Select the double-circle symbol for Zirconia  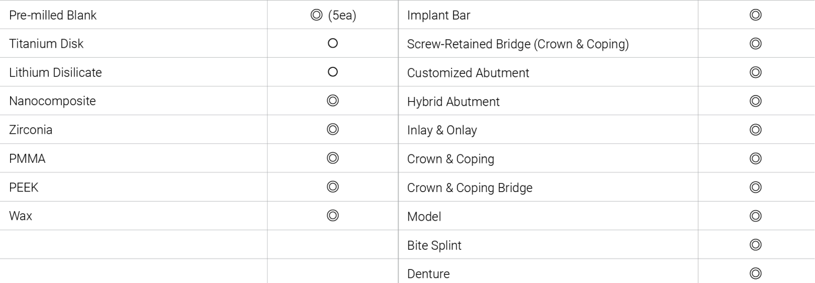(x=333, y=130)
